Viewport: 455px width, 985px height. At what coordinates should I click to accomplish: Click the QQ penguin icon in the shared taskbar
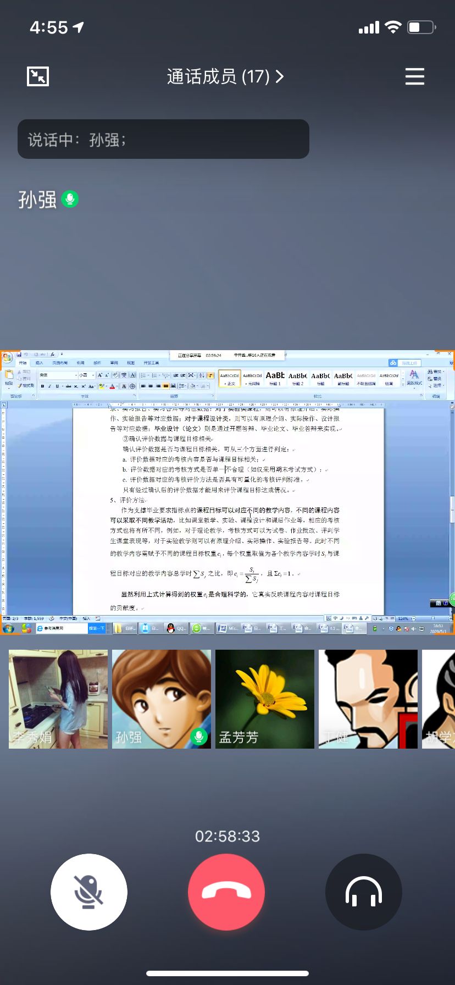pyautogui.click(x=171, y=628)
